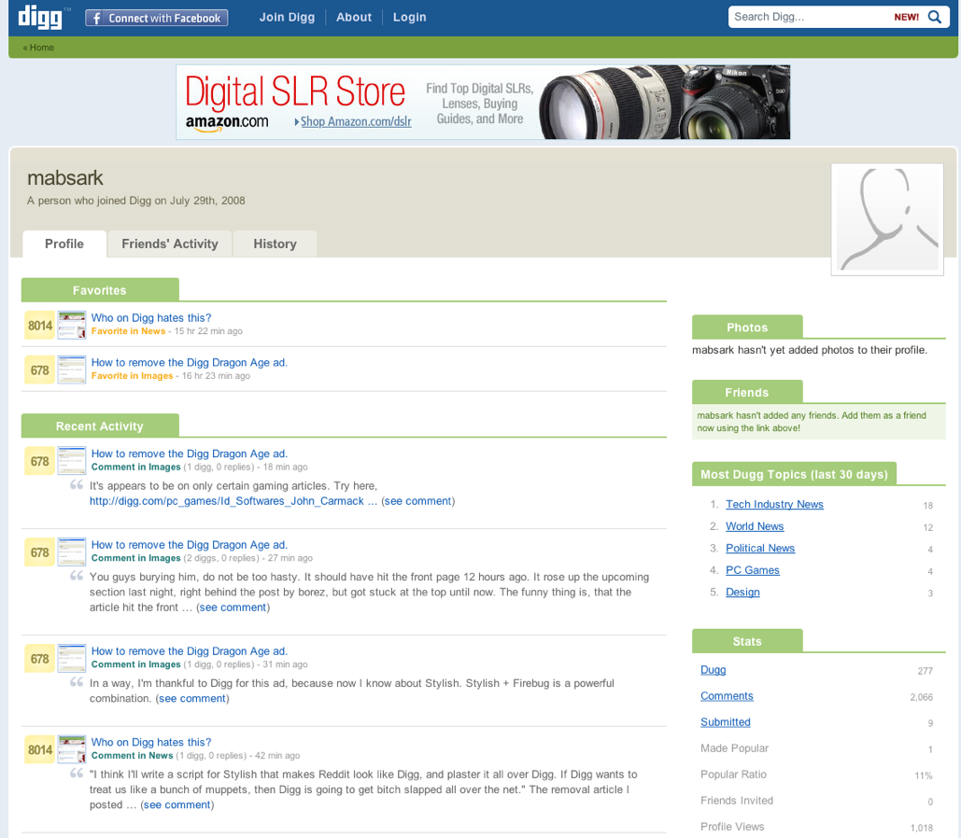The height and width of the screenshot is (838, 961).
Task: Click the 'Profile Views' stat text
Action: [732, 827]
